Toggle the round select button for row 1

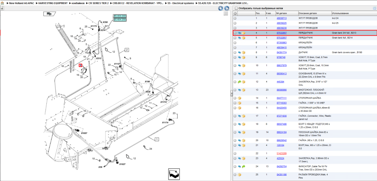pyautogui.click(x=235, y=18)
